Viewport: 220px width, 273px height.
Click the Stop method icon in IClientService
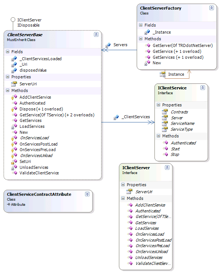165,154
